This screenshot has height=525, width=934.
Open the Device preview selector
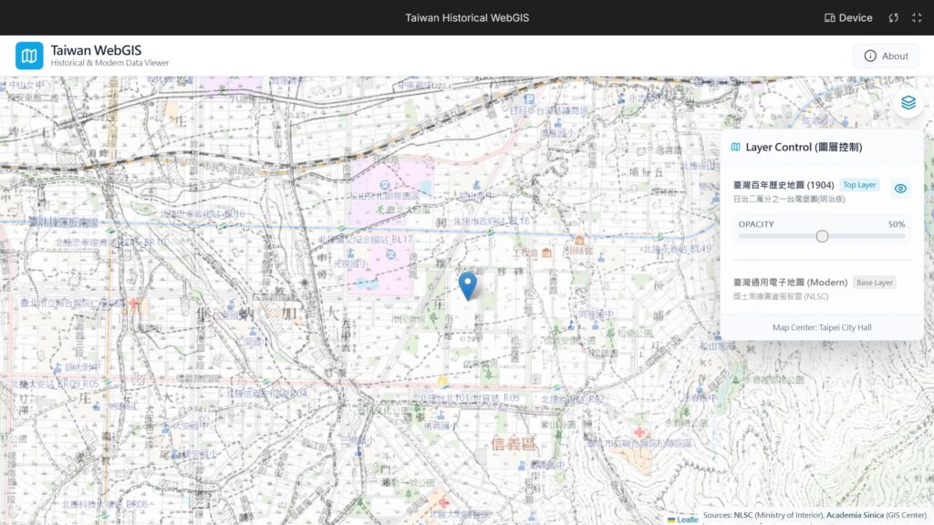pos(848,17)
